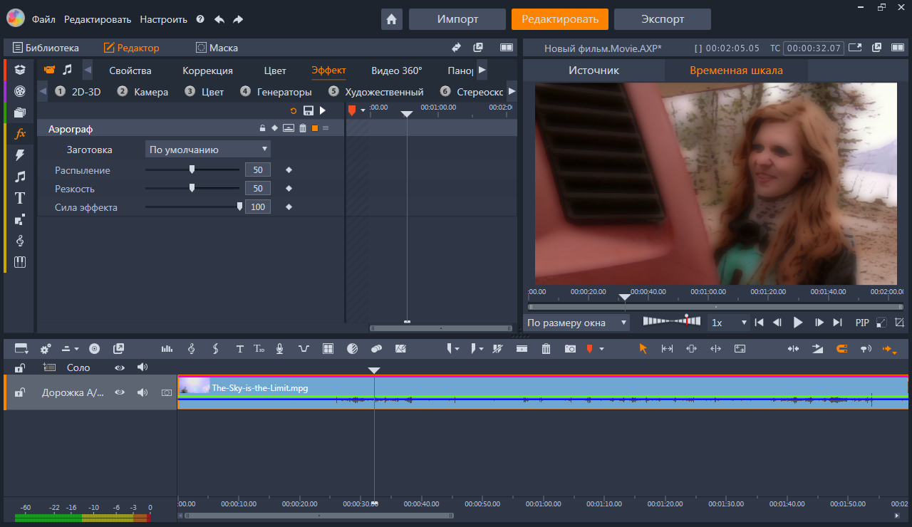912x527 pixels.
Task: Click the redo arrow in top bar
Action: coord(238,19)
